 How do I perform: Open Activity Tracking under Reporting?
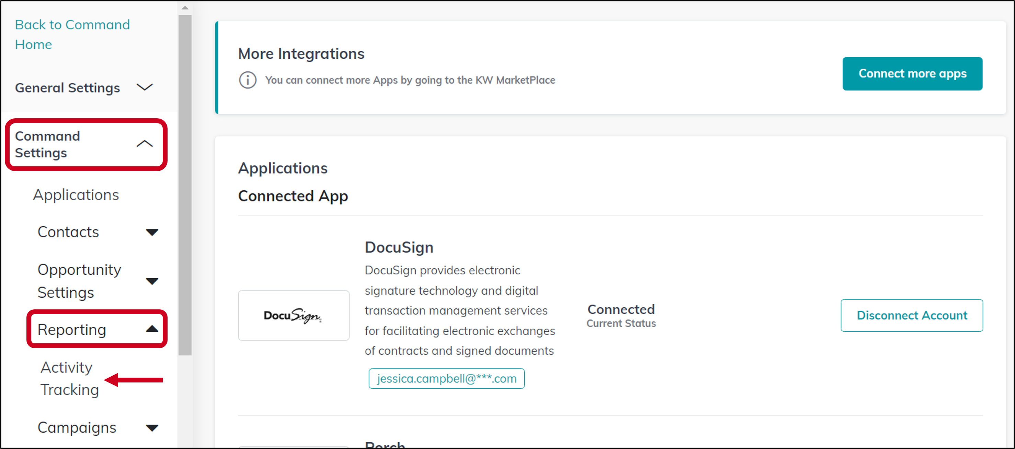pyautogui.click(x=69, y=378)
